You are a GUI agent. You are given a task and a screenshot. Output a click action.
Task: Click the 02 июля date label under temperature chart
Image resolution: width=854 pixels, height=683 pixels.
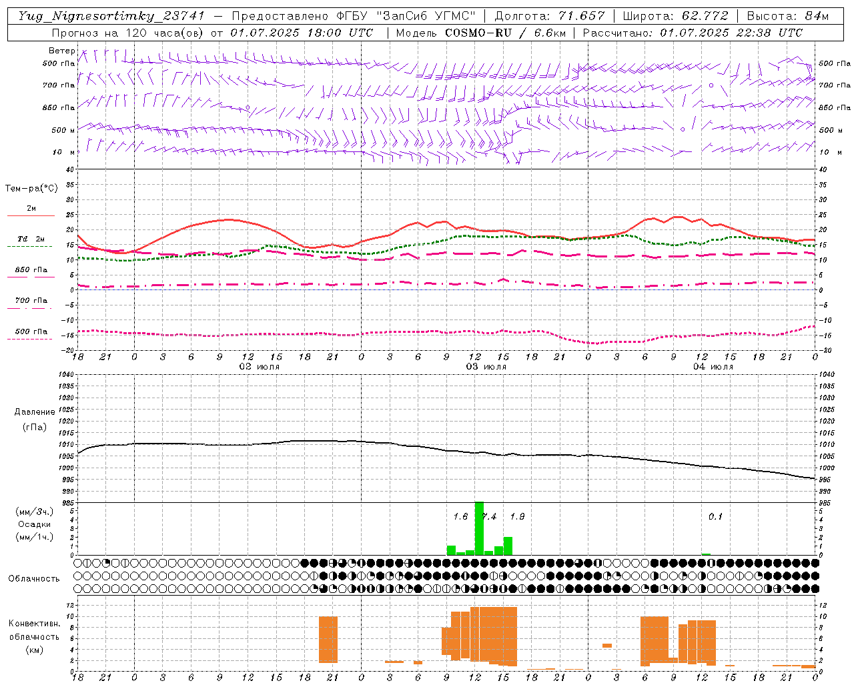point(260,367)
